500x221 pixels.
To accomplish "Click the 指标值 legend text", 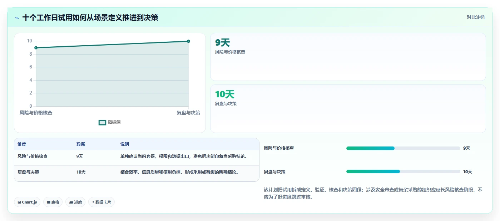I will (114, 122).
